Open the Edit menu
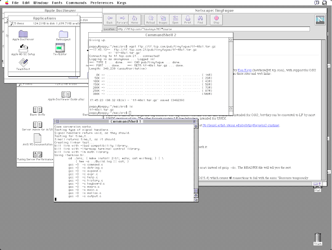 click(26, 3)
